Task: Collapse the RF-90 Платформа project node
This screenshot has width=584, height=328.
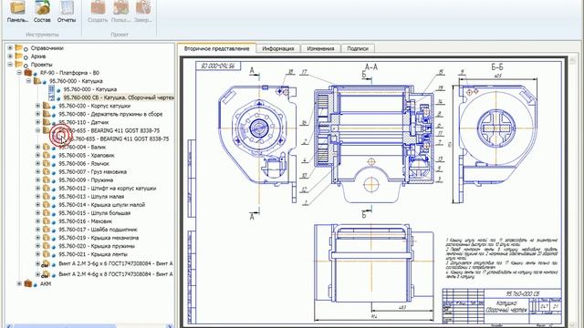Action: pyautogui.click(x=19, y=73)
